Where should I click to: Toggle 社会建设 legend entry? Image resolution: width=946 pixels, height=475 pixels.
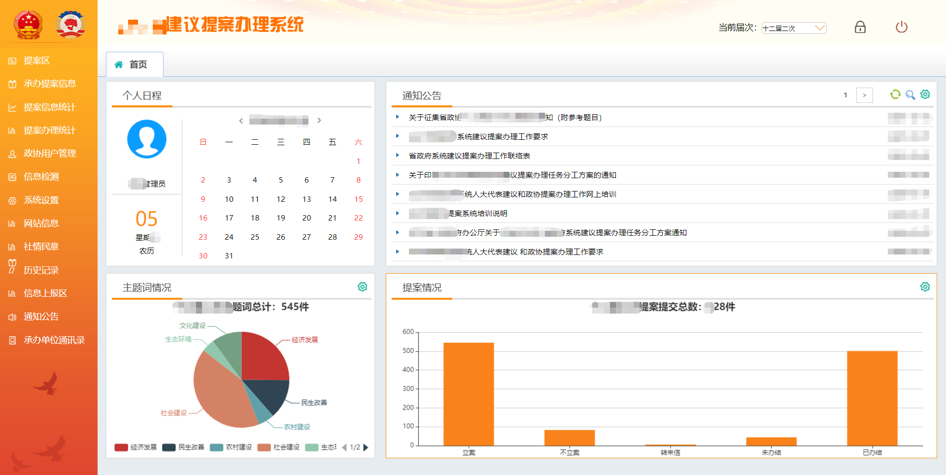point(278,447)
